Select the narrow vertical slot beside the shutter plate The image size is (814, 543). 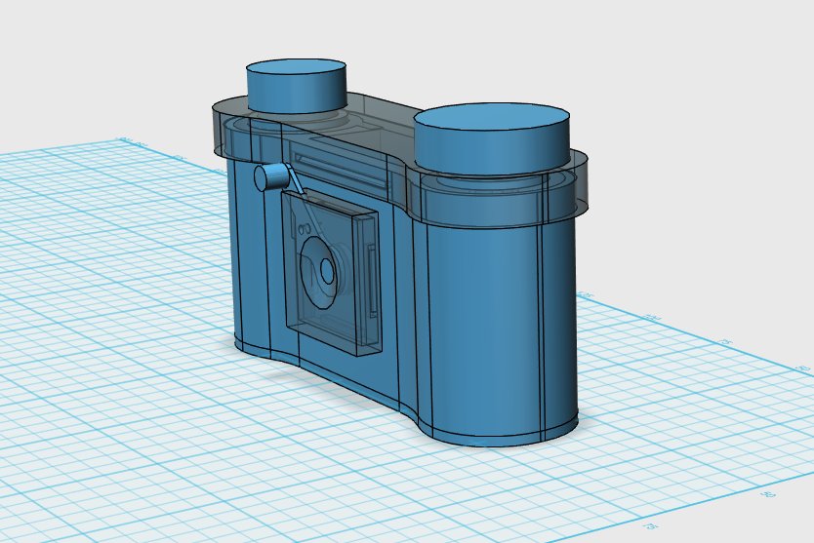372,281
